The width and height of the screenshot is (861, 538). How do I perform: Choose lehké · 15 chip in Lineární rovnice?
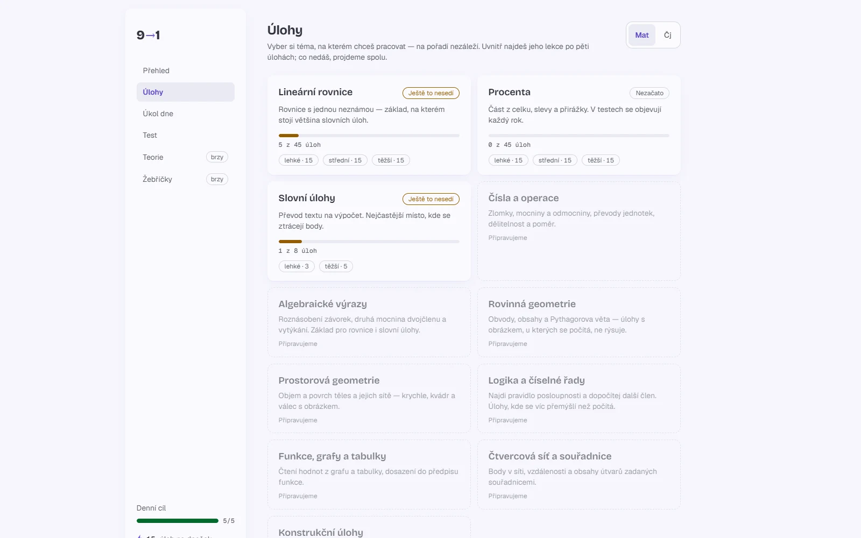click(x=299, y=160)
